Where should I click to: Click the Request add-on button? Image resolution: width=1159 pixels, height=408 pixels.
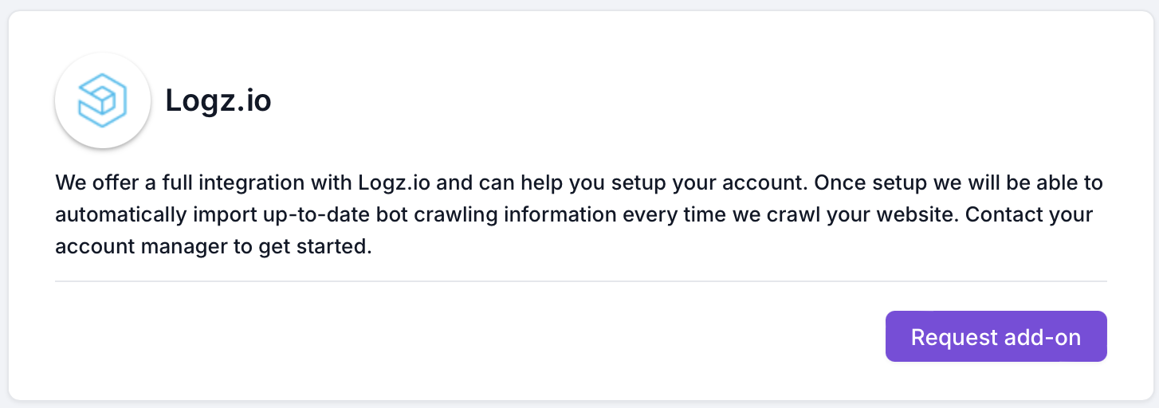click(x=996, y=336)
